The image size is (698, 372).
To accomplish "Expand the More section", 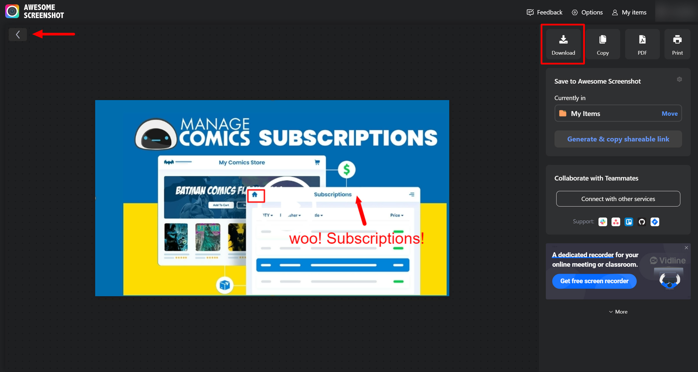I will click(x=618, y=312).
